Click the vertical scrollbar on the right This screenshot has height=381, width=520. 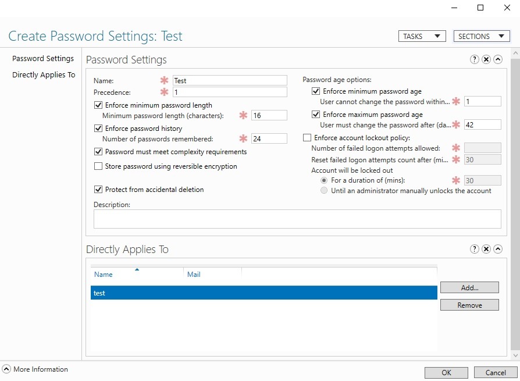point(515,204)
